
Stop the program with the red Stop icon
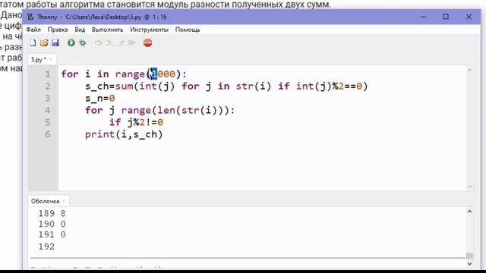tap(147, 42)
